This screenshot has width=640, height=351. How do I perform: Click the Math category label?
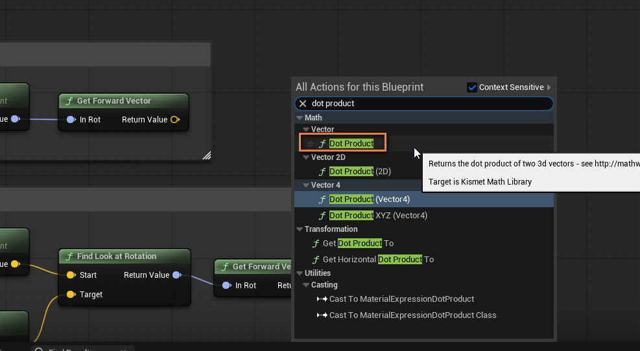click(x=313, y=118)
